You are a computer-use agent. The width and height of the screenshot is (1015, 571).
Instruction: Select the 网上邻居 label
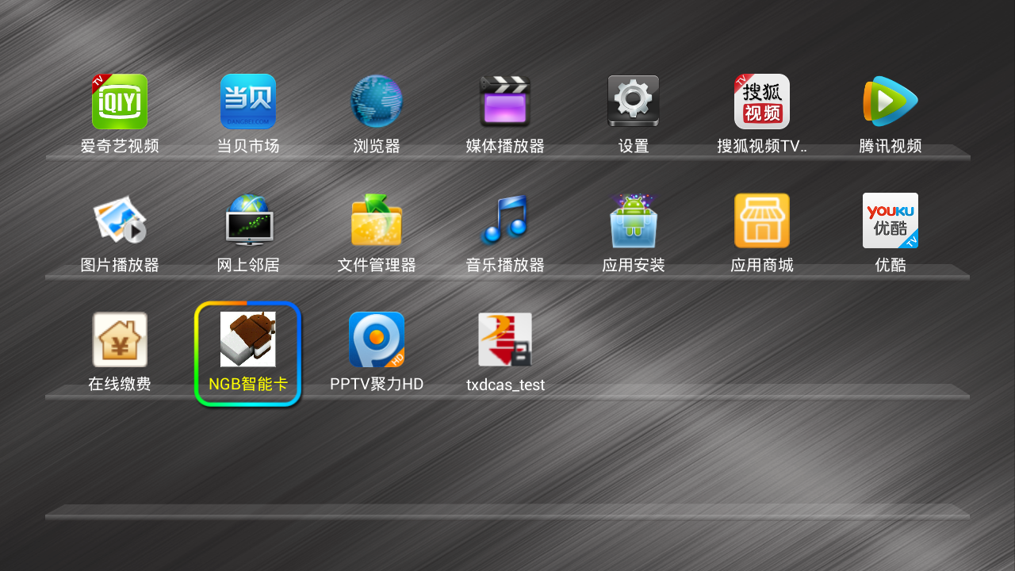[248, 265]
